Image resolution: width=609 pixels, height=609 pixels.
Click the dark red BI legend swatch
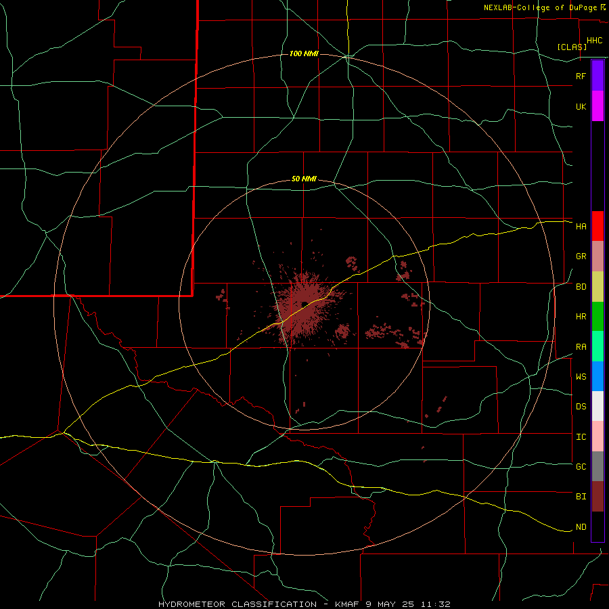(x=597, y=497)
